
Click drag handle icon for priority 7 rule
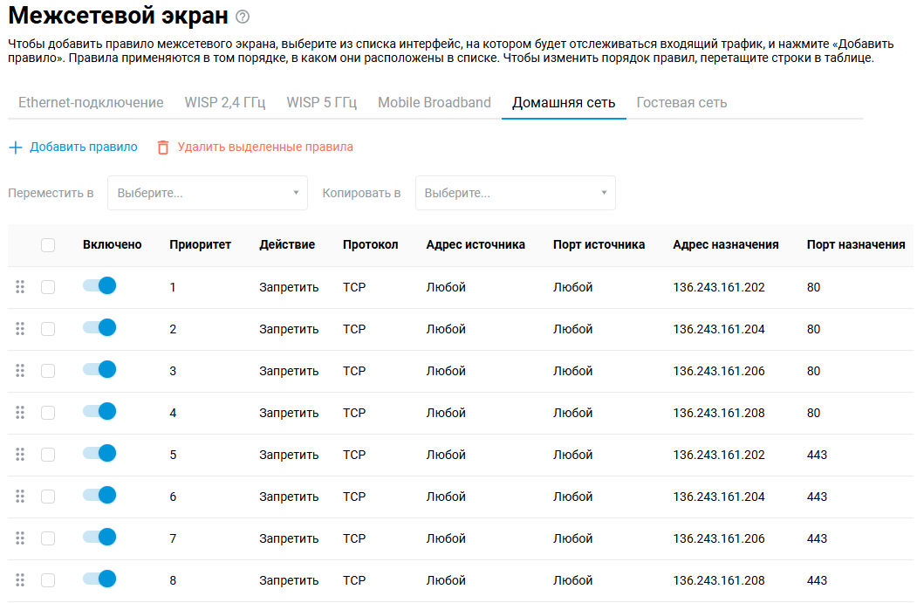(20, 538)
